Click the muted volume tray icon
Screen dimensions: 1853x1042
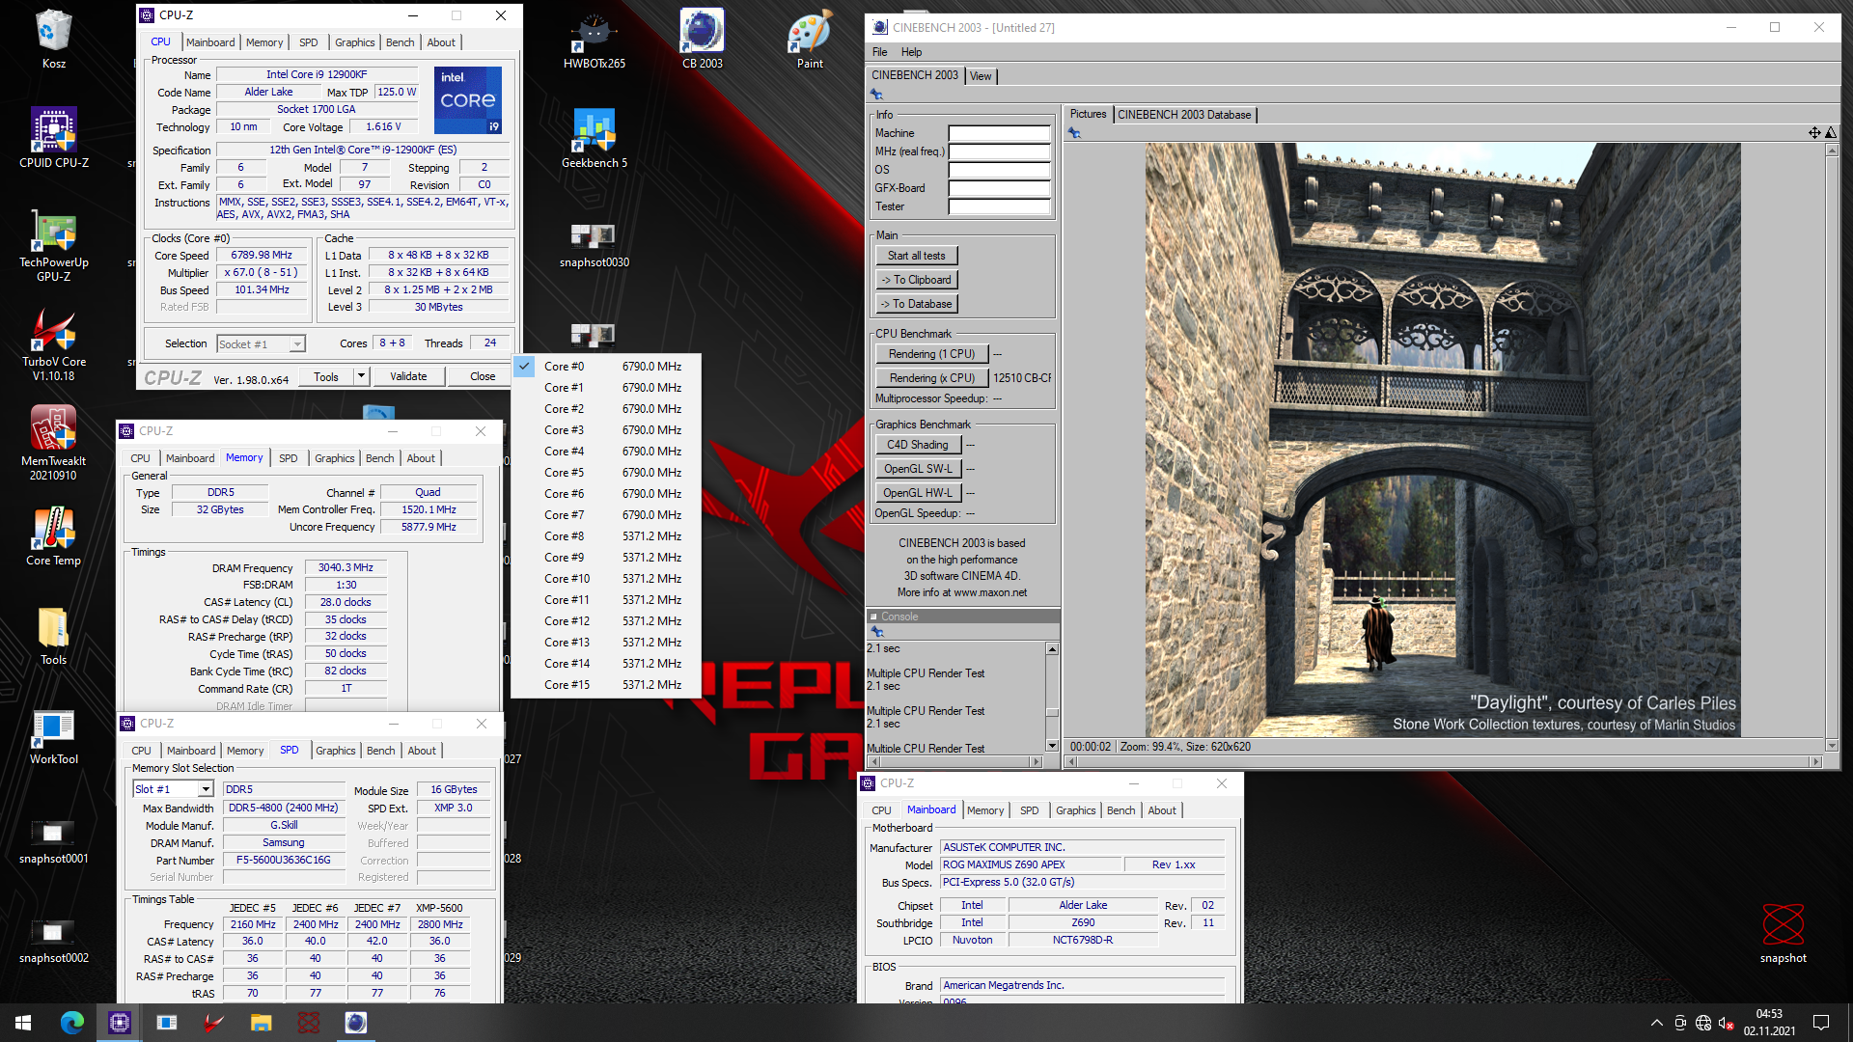1727,1023
